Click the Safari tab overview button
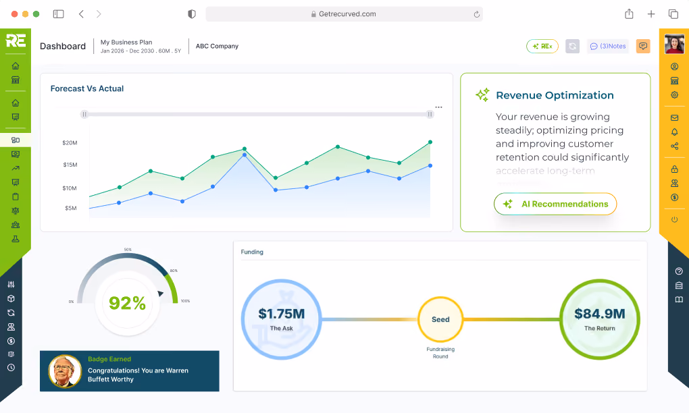The height and width of the screenshot is (413, 689). 673,14
